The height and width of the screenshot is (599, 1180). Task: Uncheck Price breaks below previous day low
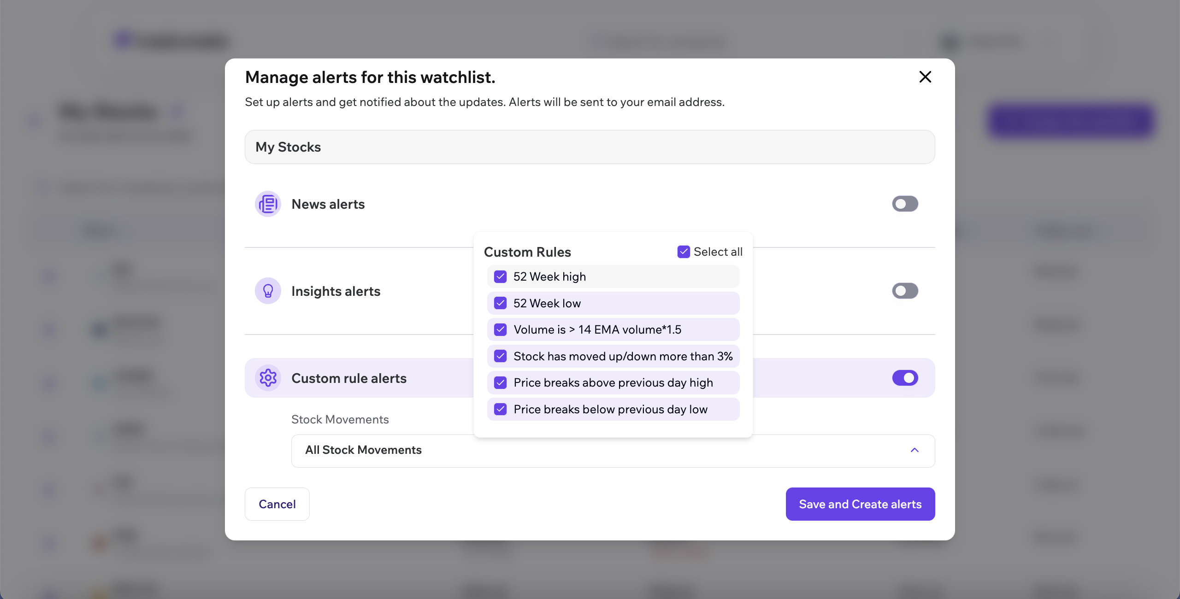point(500,409)
